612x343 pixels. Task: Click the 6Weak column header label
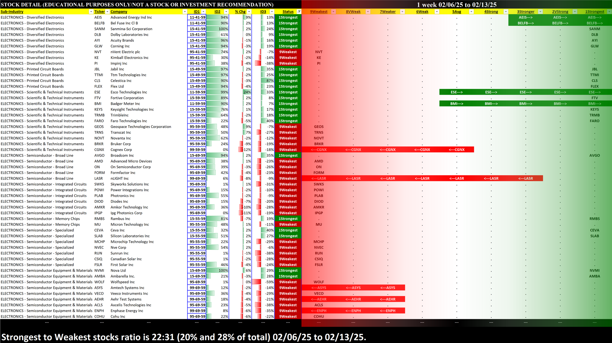pos(422,12)
